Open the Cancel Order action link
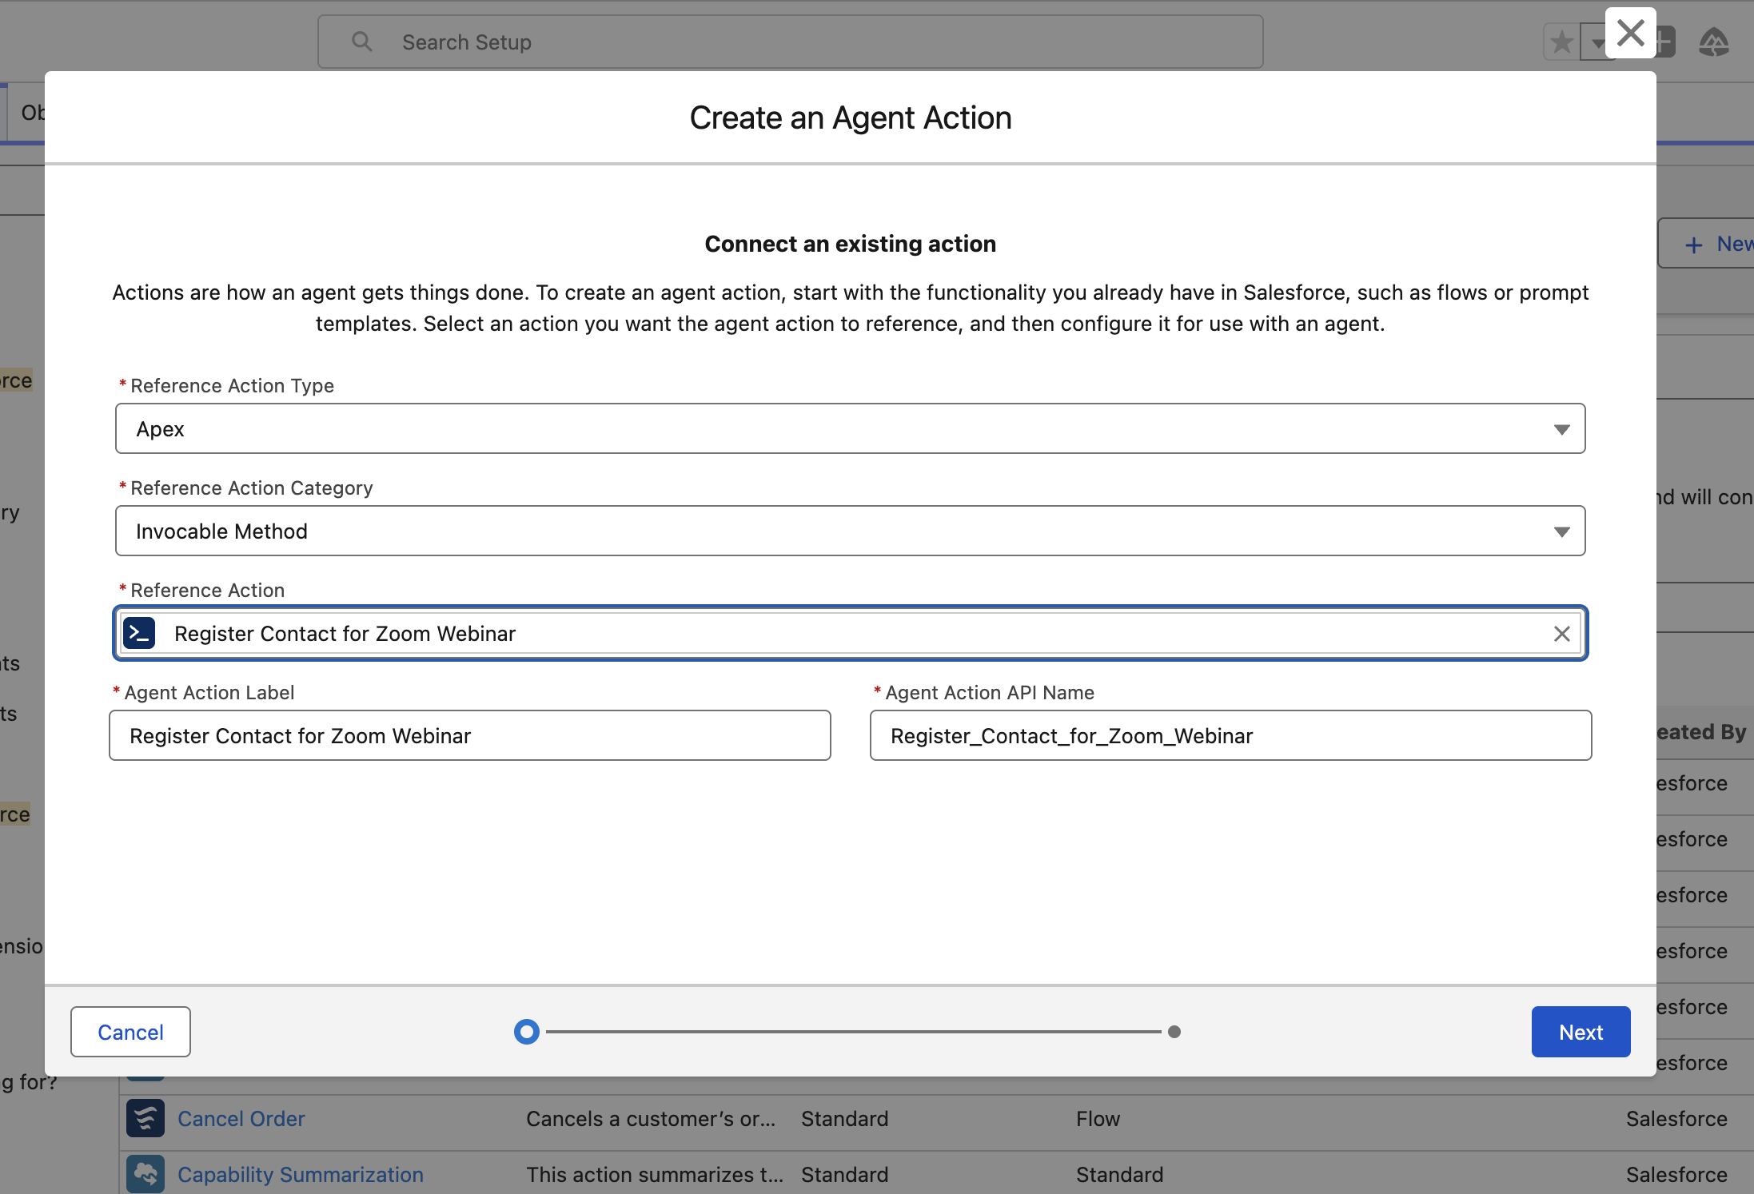 pyautogui.click(x=241, y=1119)
